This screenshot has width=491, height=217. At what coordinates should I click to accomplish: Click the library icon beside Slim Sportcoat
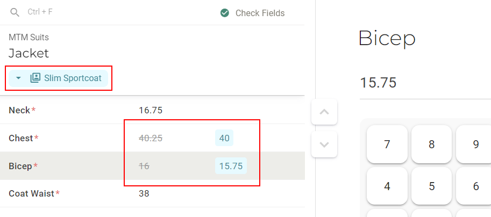coord(35,78)
